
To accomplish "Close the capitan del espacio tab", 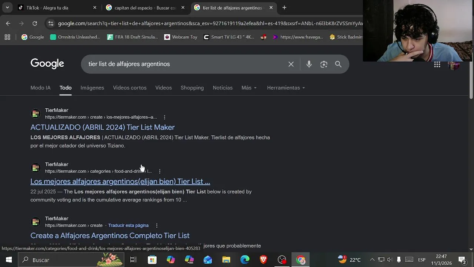I will tap(183, 7).
